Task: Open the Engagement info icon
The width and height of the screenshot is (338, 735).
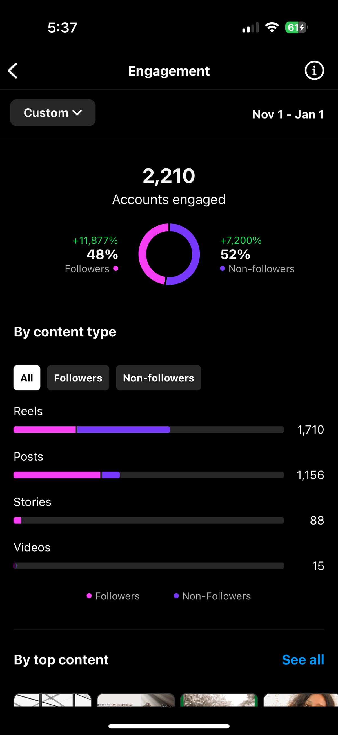Action: 314,70
